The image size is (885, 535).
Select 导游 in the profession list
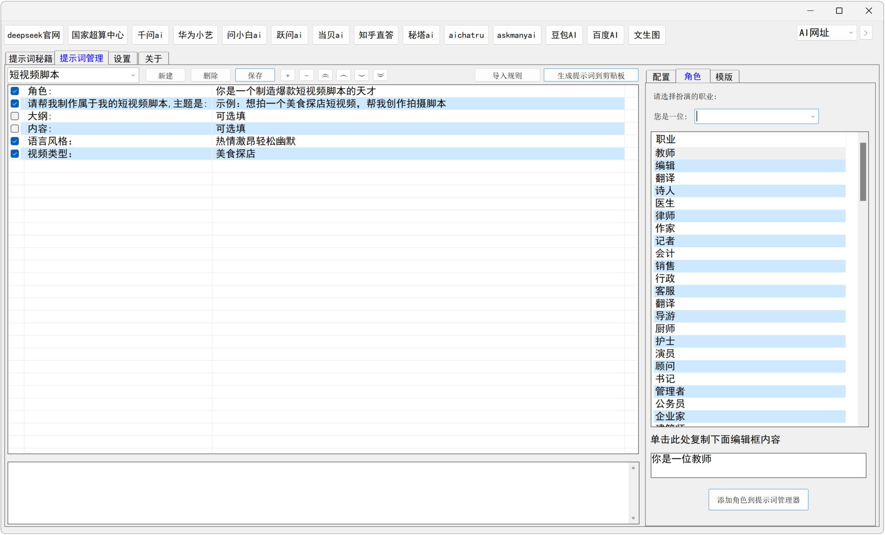click(750, 316)
